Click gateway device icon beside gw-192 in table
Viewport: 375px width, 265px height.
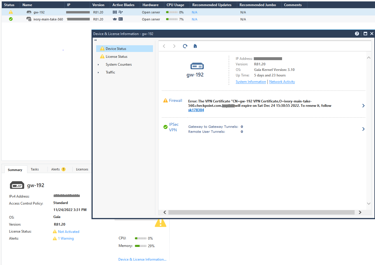click(29, 12)
